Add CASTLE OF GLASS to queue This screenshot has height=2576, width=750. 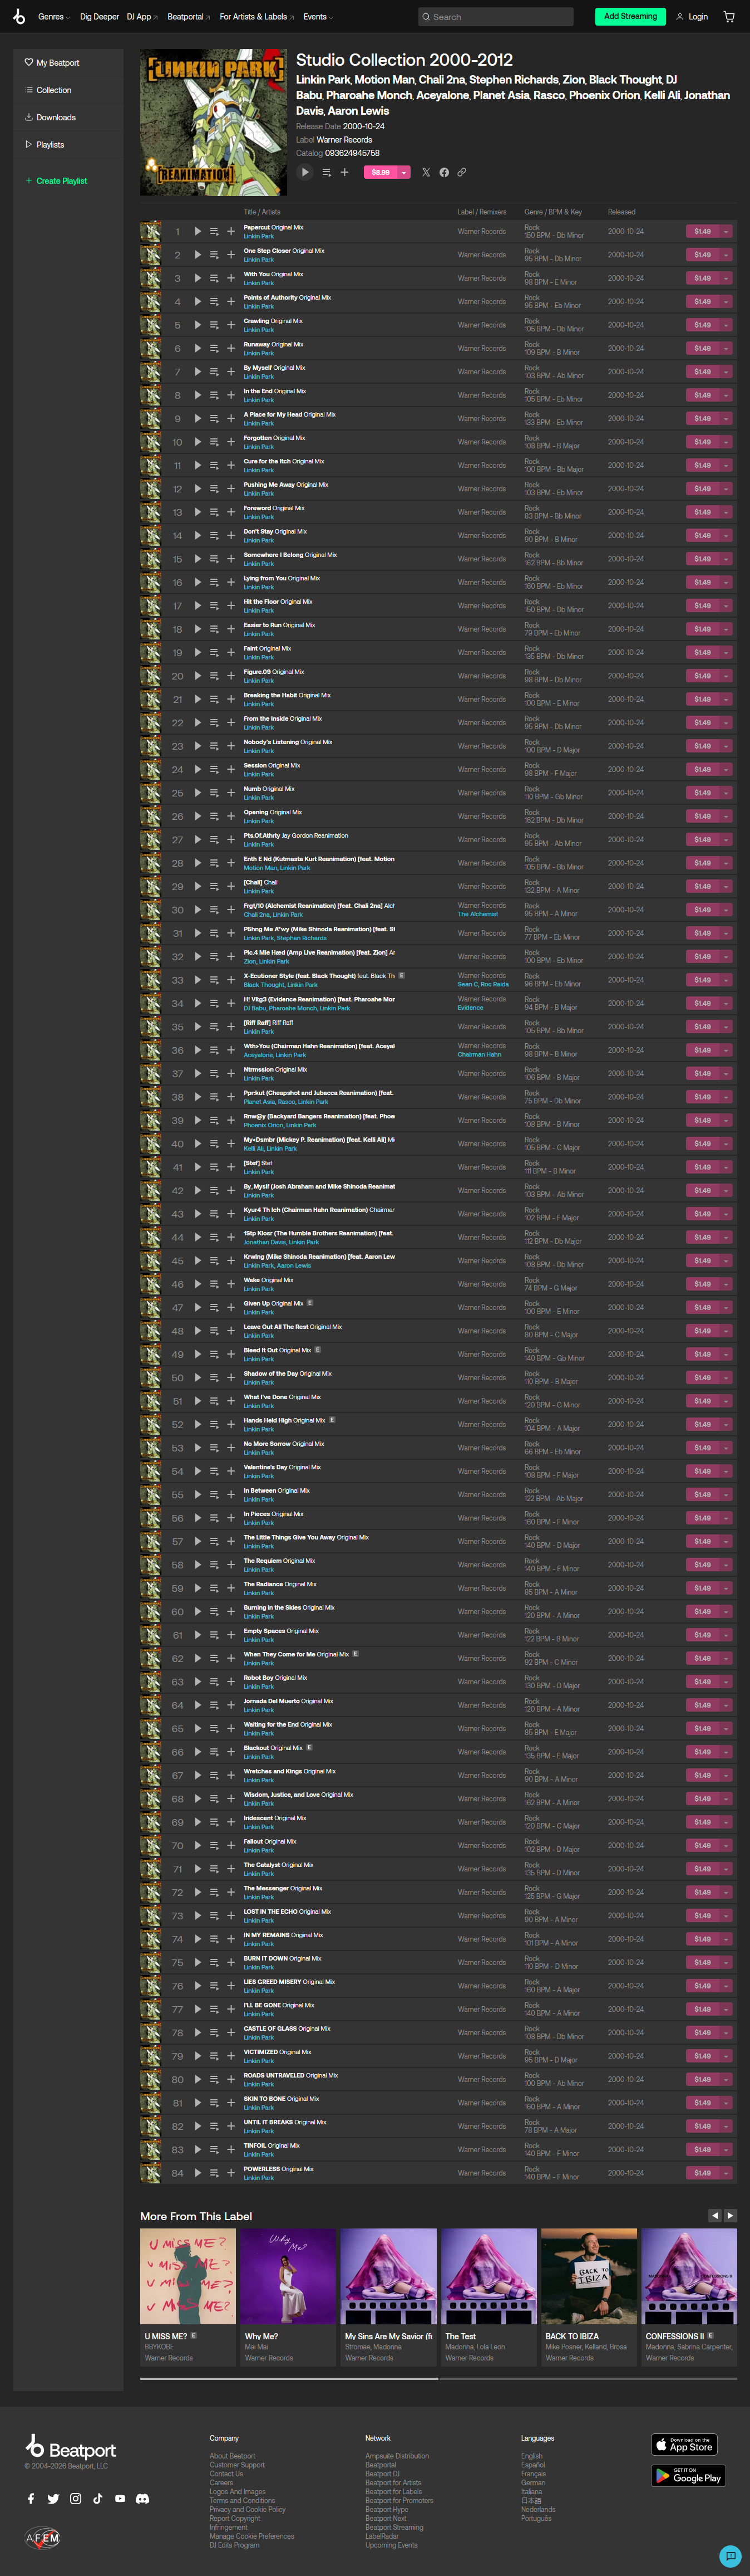click(214, 2033)
